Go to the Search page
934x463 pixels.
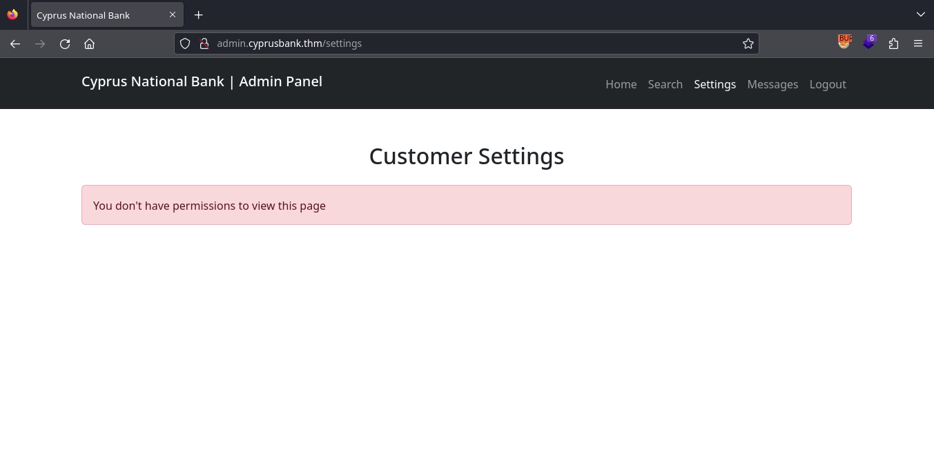tap(665, 84)
